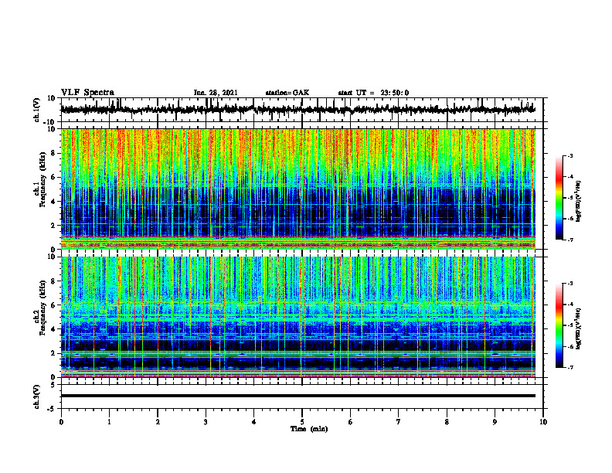Click time axis tick label "2"
The image size is (612, 473).
[158, 422]
